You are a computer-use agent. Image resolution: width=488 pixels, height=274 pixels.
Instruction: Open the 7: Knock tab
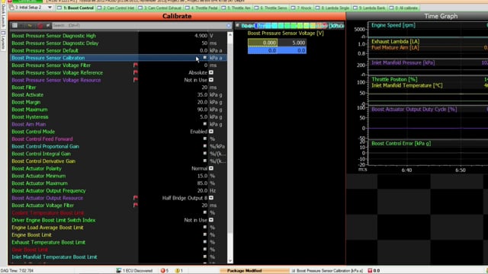point(300,8)
